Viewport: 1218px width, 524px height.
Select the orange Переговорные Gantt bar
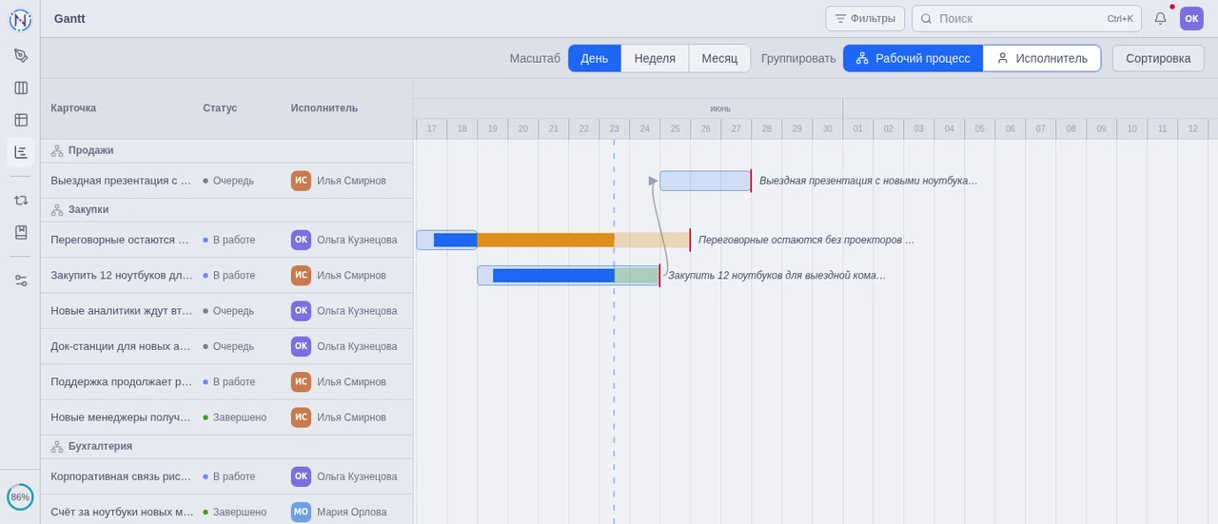545,240
